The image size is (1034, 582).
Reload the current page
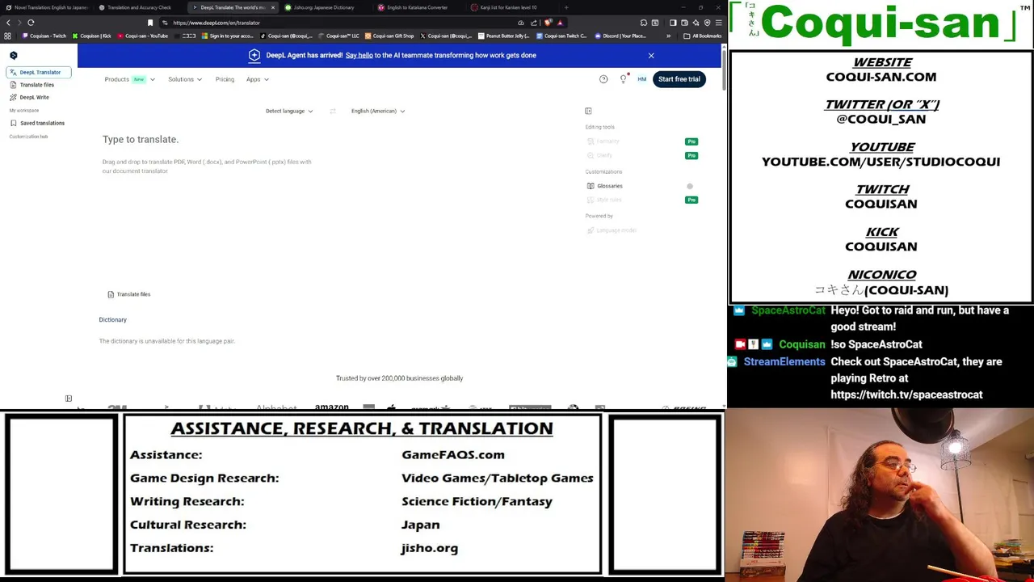coord(31,23)
